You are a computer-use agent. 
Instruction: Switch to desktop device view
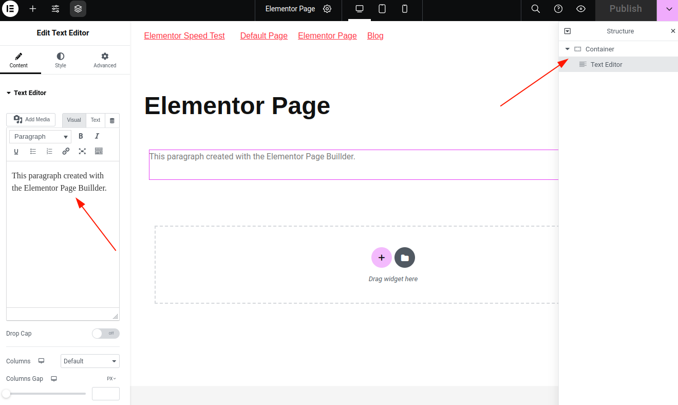(360, 9)
